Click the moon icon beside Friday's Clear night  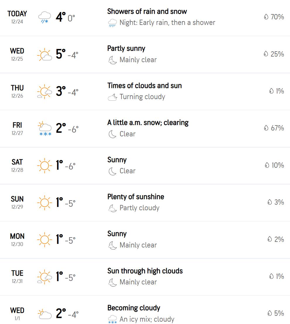point(112,134)
